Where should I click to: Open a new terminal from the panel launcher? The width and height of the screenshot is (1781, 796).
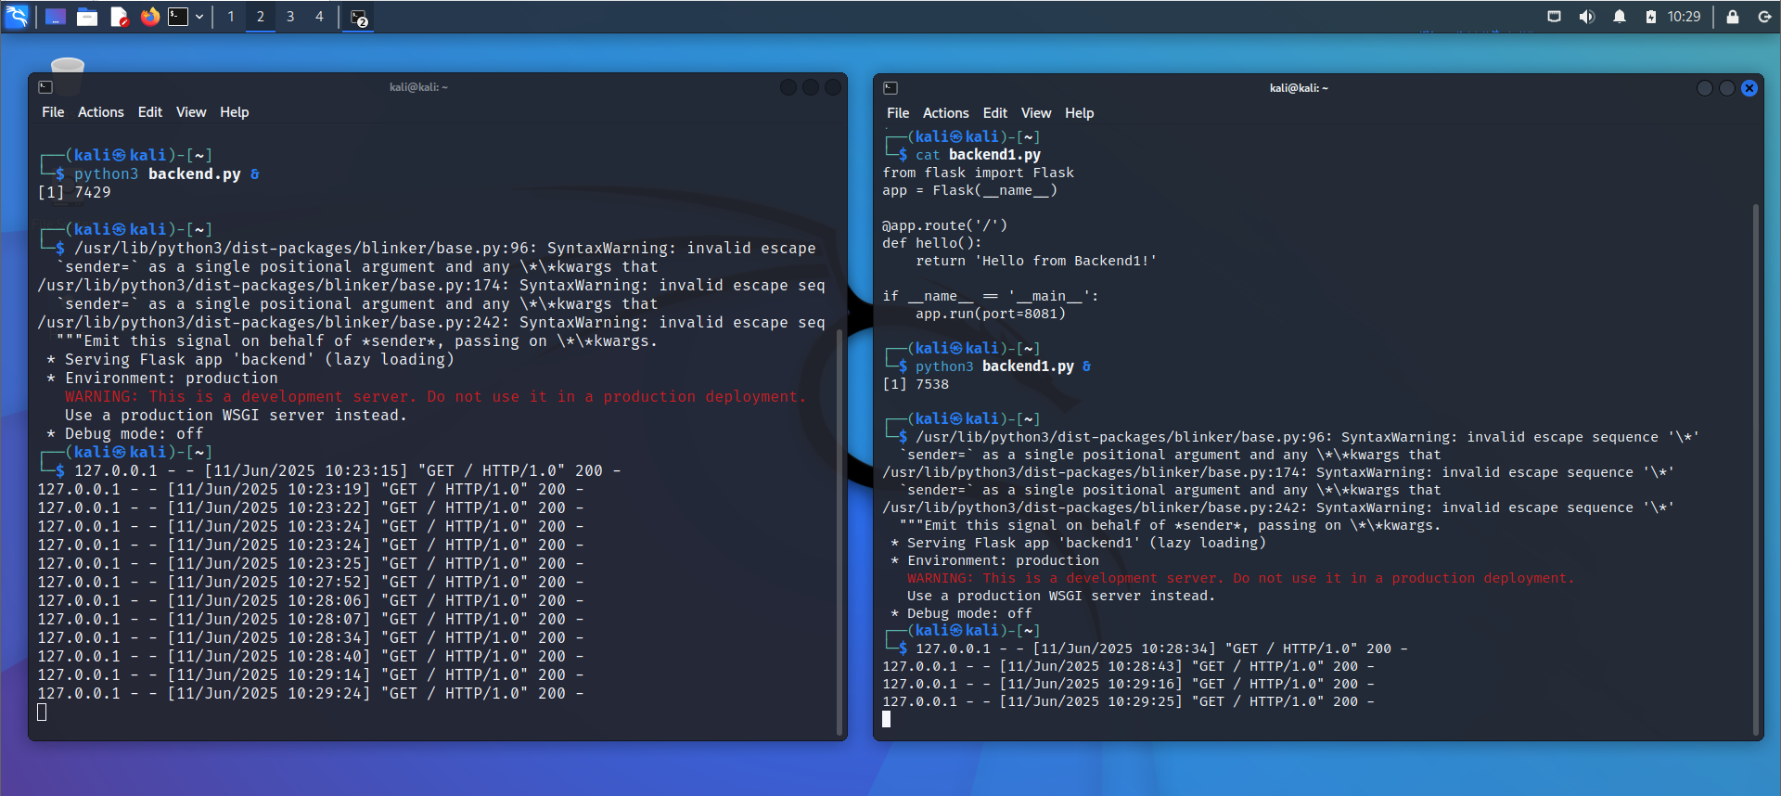point(178,17)
